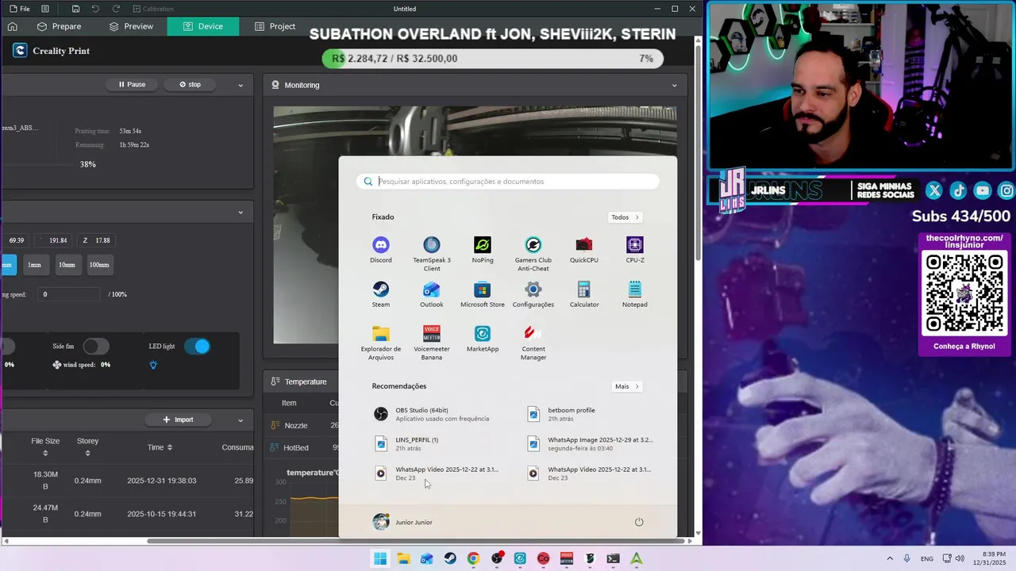
Task: Collapse the file list panel chevron
Action: [241, 420]
